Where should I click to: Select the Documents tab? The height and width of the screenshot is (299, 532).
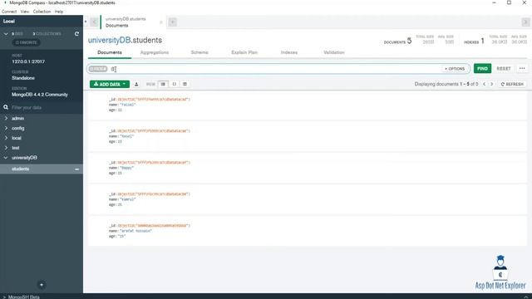point(110,52)
